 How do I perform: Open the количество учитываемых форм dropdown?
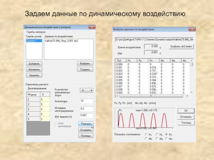pyautogui.click(x=86, y=91)
